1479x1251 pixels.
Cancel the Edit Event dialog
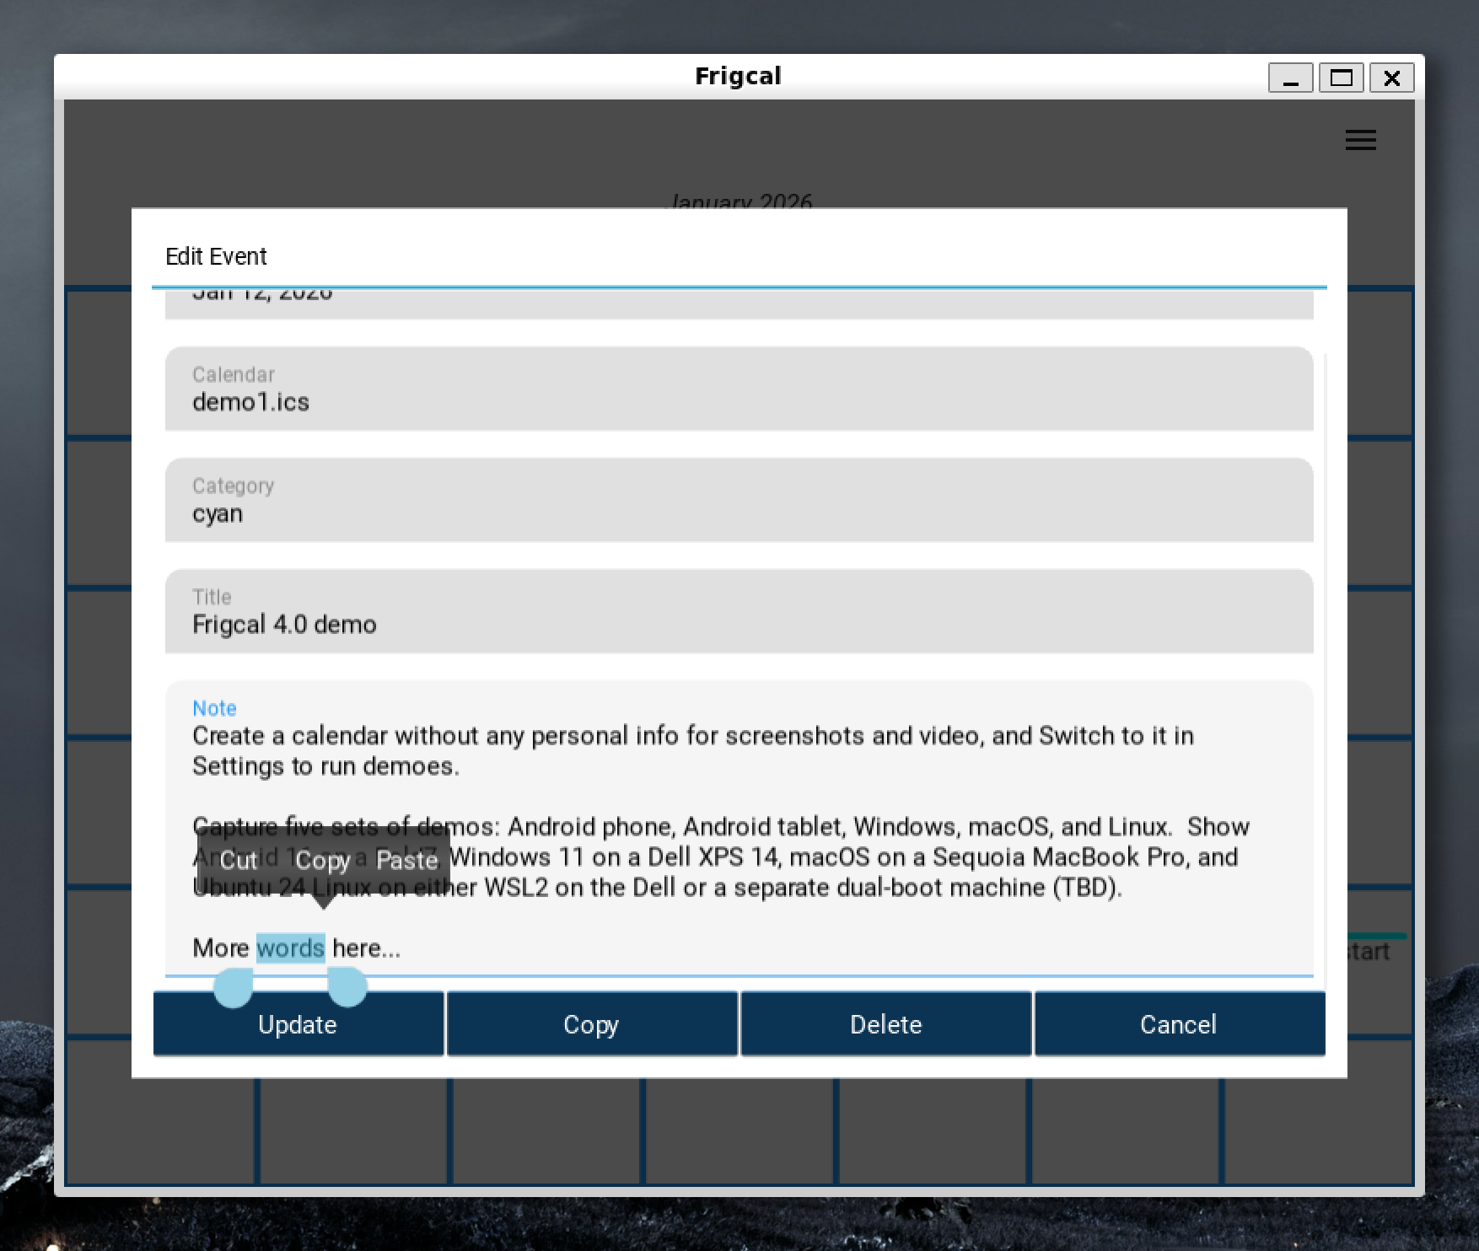pos(1178,1024)
